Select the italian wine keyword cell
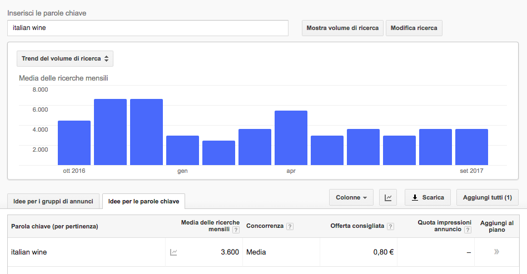 pos(29,252)
